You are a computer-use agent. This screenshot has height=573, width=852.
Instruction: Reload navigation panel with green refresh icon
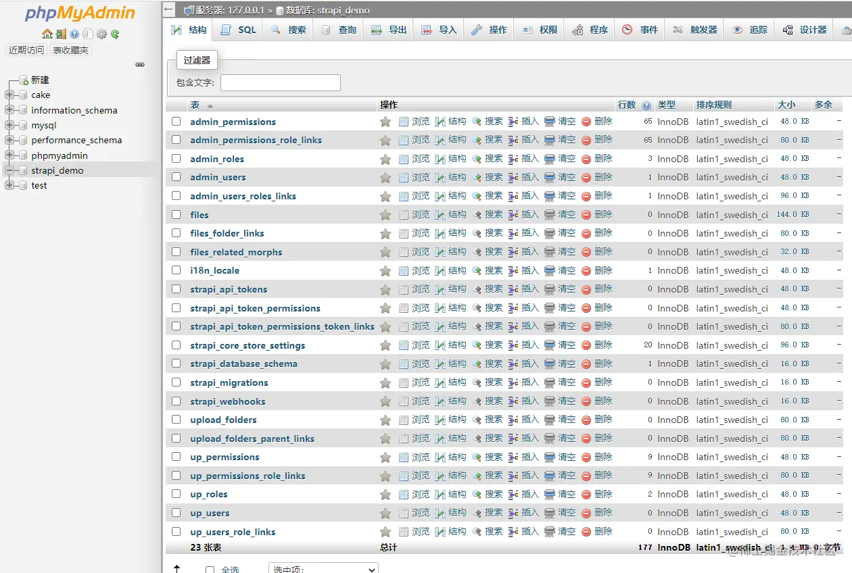click(x=115, y=34)
